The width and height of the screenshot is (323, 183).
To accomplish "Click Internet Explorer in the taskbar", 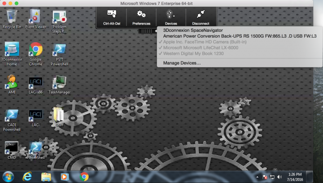I will click(27, 176).
